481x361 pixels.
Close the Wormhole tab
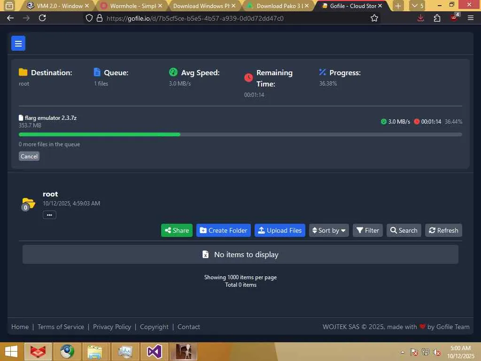point(160,6)
